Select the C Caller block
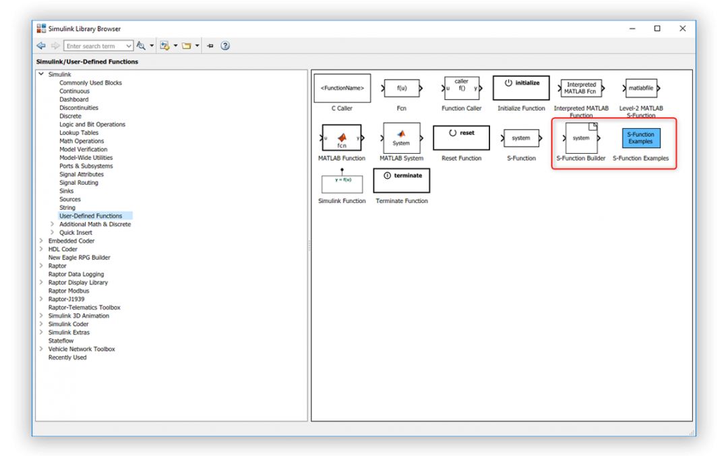Screen dimensions: 728x456 (342, 88)
